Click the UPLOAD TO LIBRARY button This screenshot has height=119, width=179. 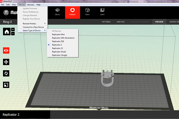pos(140,22)
